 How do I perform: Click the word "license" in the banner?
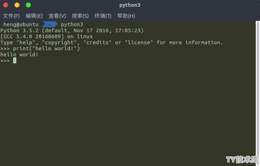coord(139,42)
